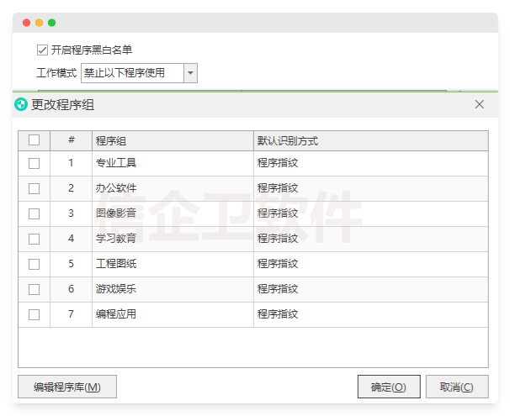Click 程序指纹 in the 编程应用 row
Viewport: 510px width, 416px height.
point(278,314)
